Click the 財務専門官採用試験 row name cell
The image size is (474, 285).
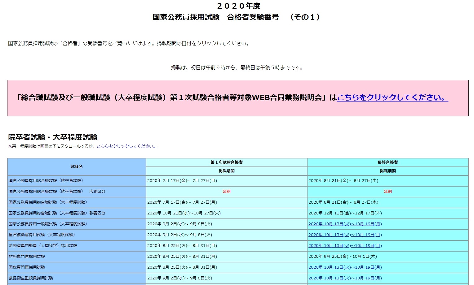coord(27,256)
